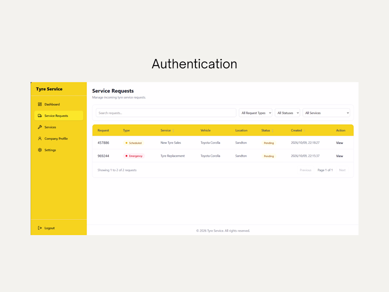Image resolution: width=389 pixels, height=292 pixels.
Task: Open Services from the sidebar
Action: [x=59, y=127]
